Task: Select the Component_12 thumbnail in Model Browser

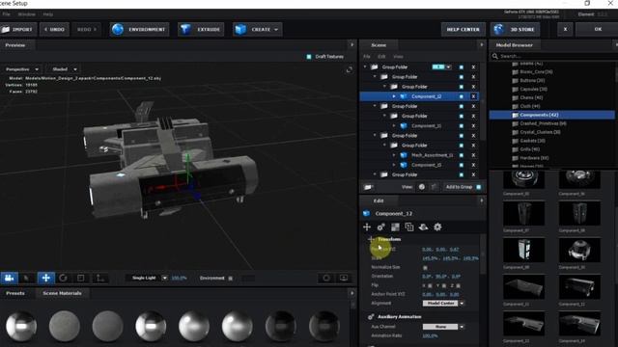Action: click(579, 287)
